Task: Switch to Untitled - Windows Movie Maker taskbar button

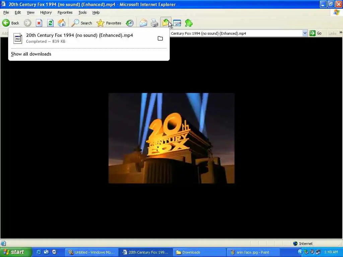Action: tap(92, 252)
